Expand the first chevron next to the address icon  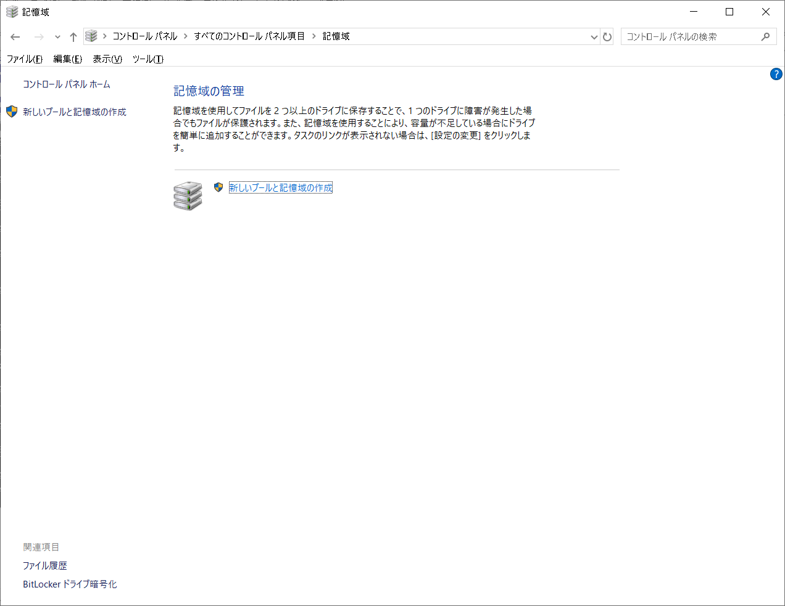[x=105, y=36]
